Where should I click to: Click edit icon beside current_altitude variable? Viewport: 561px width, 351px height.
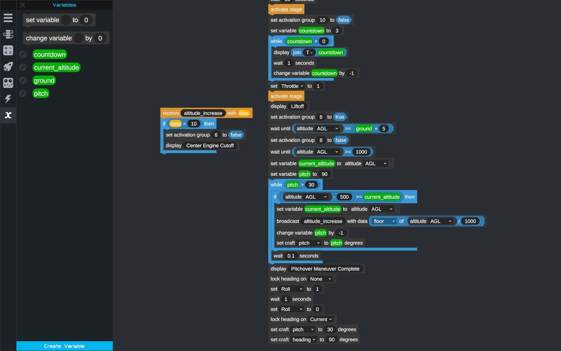[x=22, y=67]
